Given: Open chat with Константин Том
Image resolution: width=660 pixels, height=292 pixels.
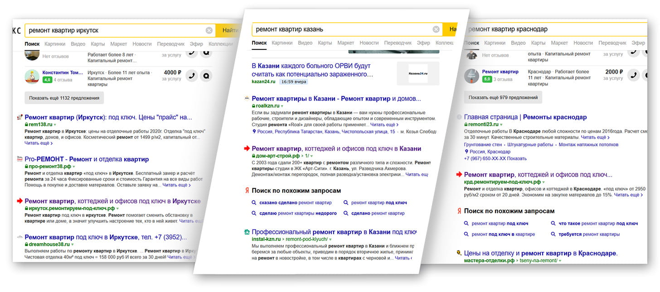Looking at the screenshot, I should point(206,76).
